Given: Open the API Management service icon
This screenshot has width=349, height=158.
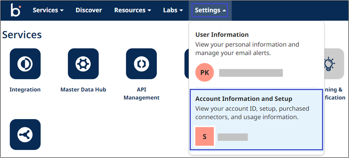Looking at the screenshot, I should pyautogui.click(x=141, y=64).
